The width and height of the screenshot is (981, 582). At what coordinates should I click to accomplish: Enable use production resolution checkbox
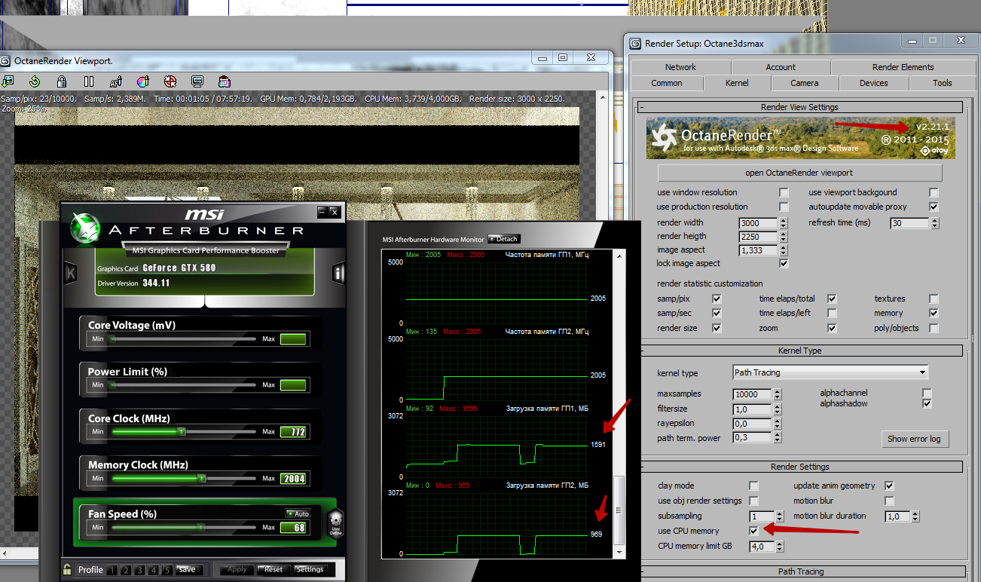pyautogui.click(x=784, y=207)
